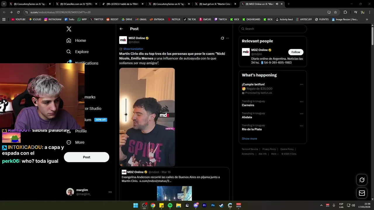Open Grok icon on MDZ post
The image size is (374, 210).
pos(222,38)
